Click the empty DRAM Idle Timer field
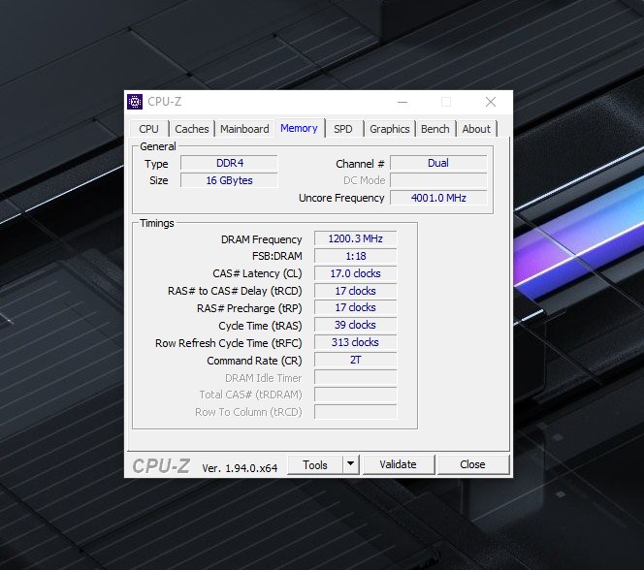This screenshot has height=570, width=644. [356, 377]
